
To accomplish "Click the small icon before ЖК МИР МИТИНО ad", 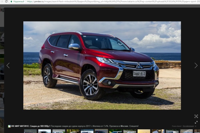I will pos(9,126).
